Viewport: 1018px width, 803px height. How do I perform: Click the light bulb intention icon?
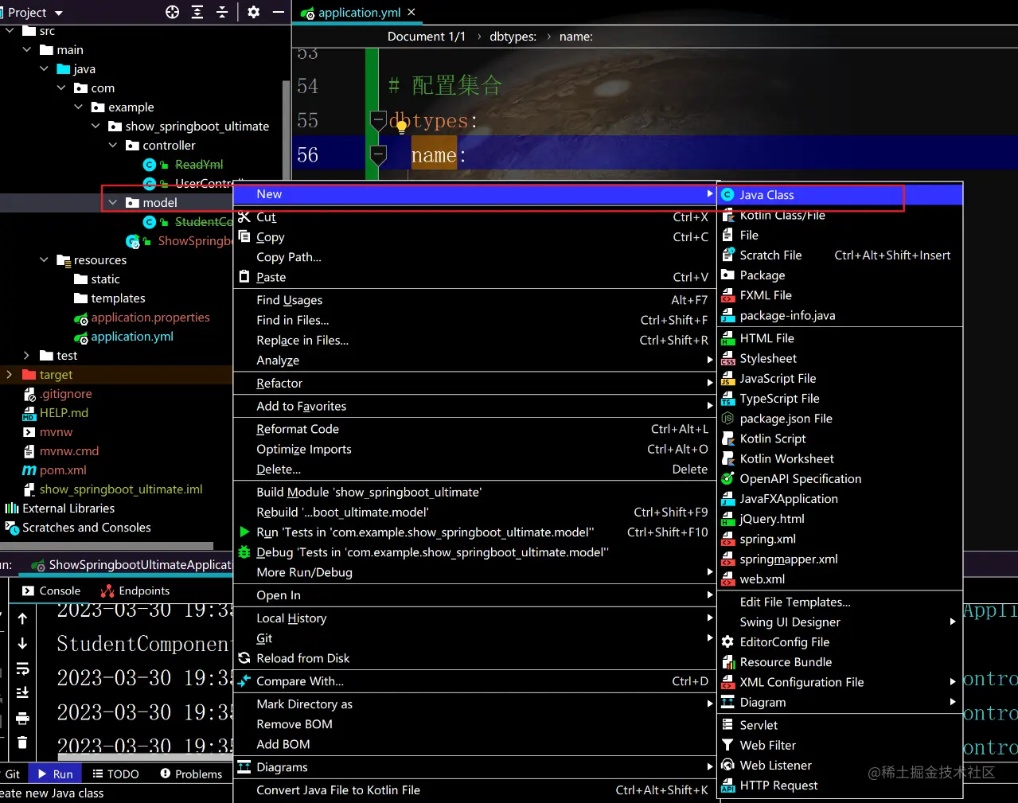(x=401, y=125)
